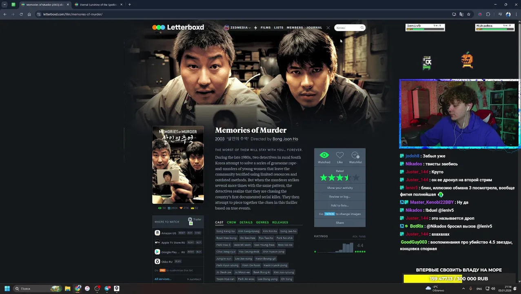Click the Letterboxd logo

[178, 27]
